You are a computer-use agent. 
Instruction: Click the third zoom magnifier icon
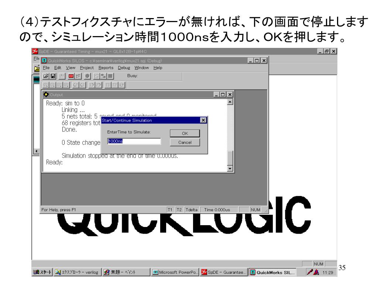click(59, 85)
